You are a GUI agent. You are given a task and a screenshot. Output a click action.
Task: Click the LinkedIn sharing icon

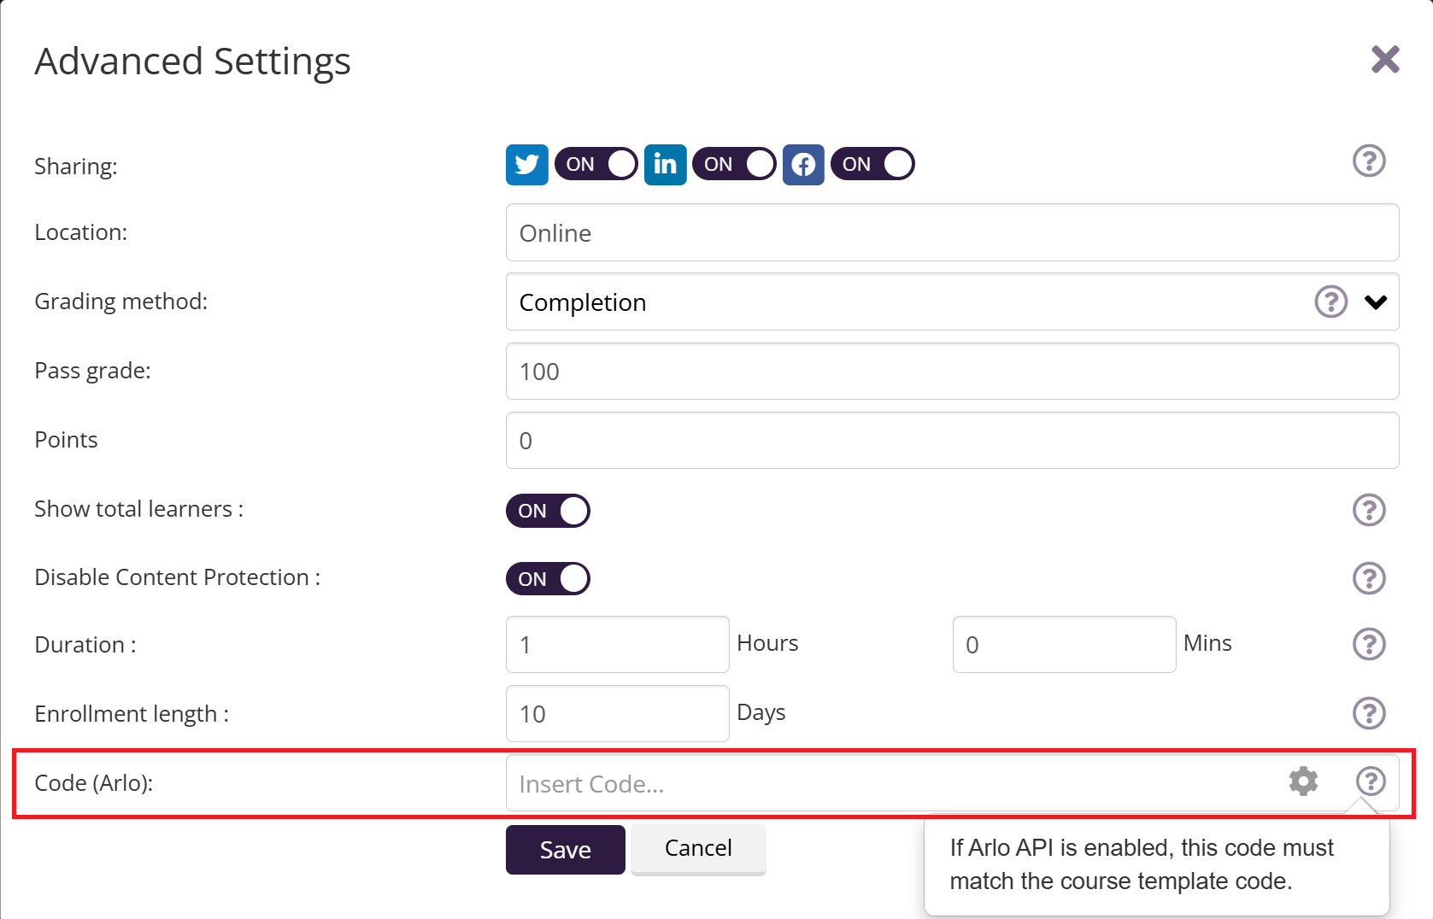(x=665, y=165)
